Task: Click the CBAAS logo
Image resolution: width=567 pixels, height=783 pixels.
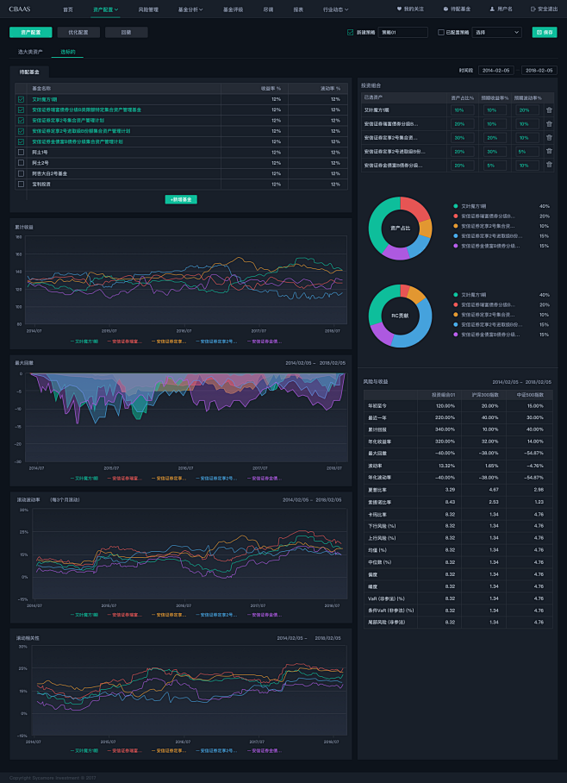Action: (x=20, y=9)
